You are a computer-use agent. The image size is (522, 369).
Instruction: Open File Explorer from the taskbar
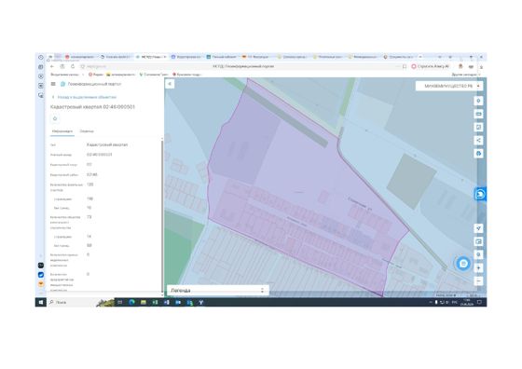144,302
